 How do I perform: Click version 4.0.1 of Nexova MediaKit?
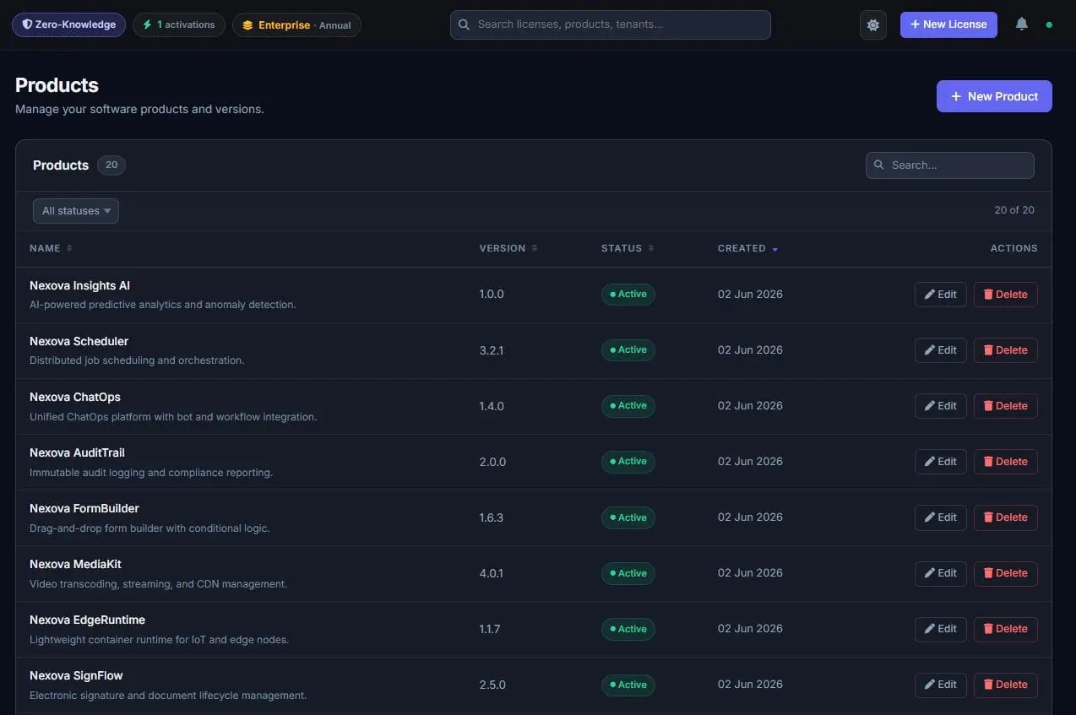click(492, 573)
